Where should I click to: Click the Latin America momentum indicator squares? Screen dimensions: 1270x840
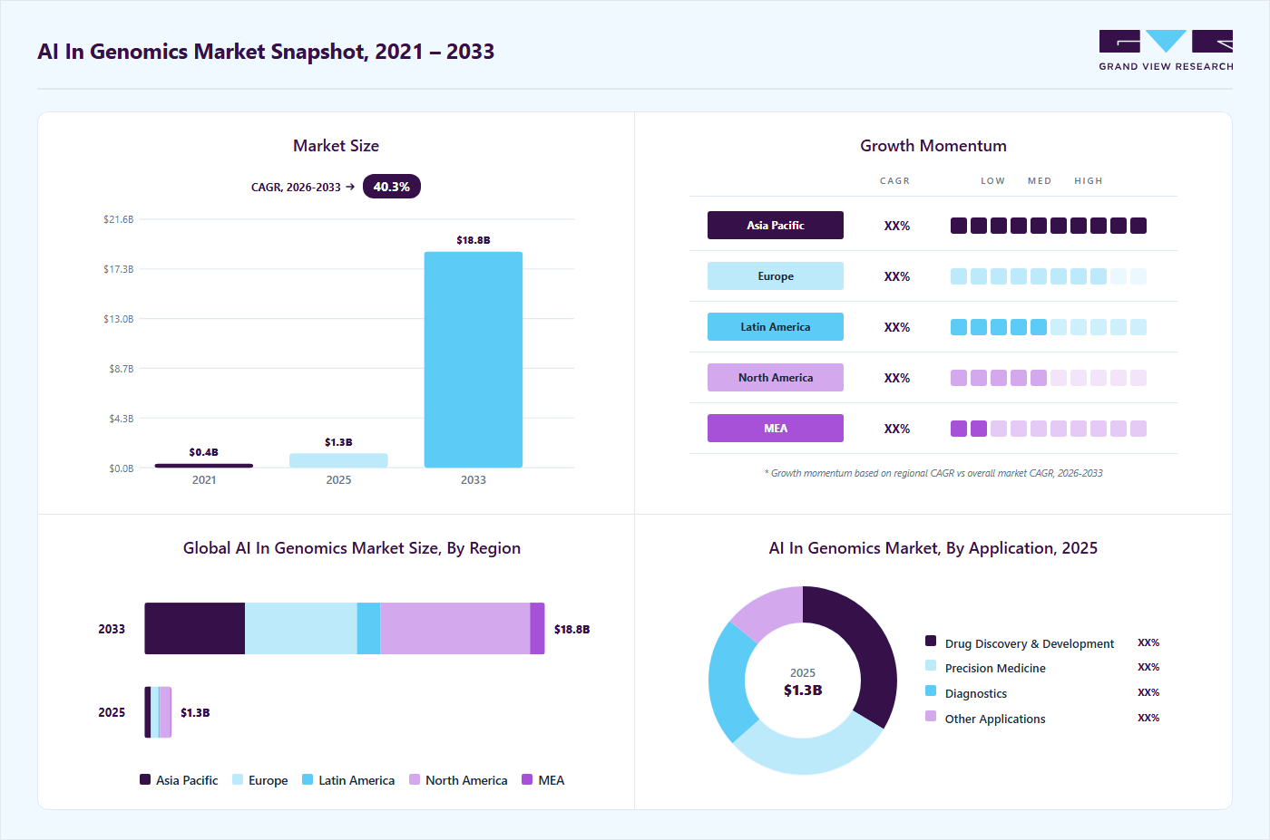tap(1049, 327)
